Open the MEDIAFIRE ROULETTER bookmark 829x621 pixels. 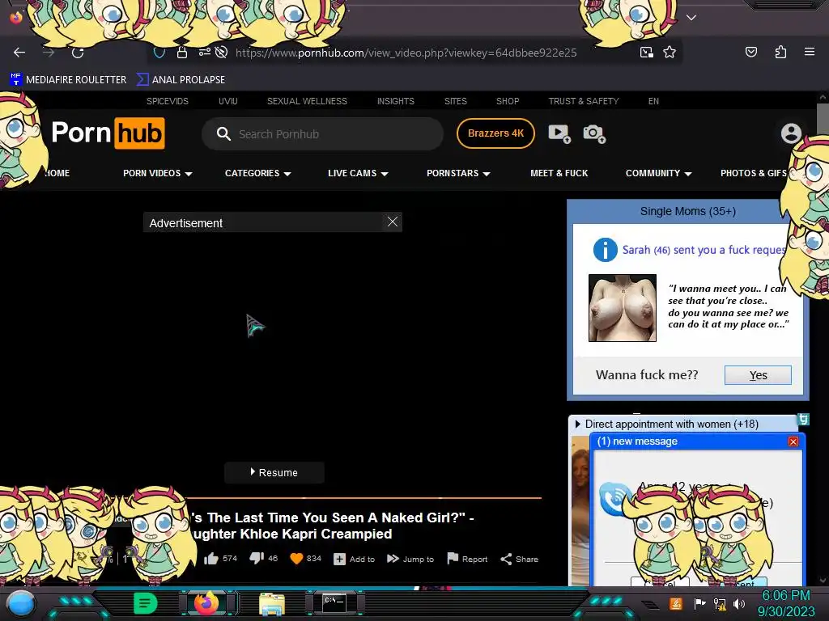(x=68, y=80)
